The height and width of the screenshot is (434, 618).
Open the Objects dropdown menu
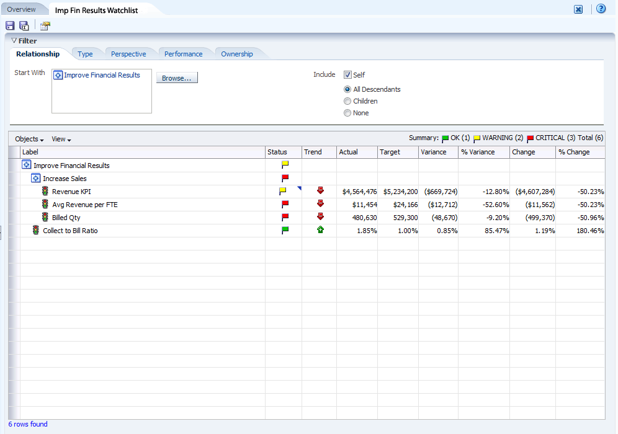(29, 139)
